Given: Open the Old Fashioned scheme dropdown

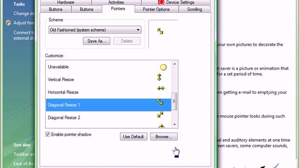Looking at the screenshot, I should click(95, 30).
